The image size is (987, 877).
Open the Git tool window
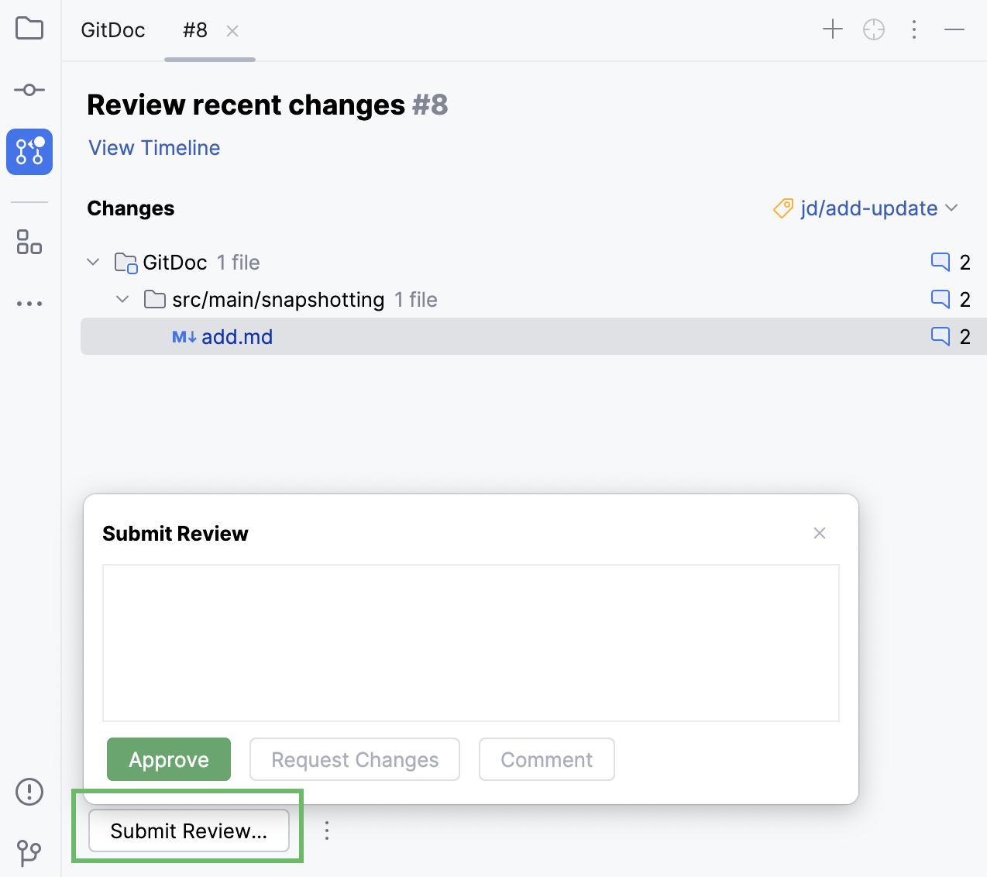(29, 852)
